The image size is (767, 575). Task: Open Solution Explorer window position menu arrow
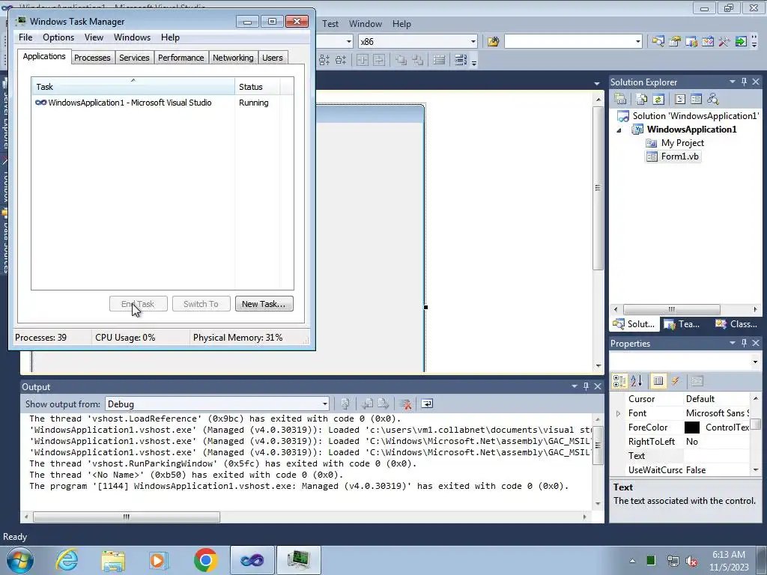[733, 82]
